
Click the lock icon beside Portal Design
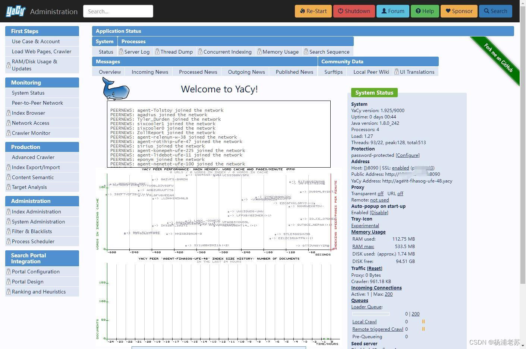pos(8,282)
